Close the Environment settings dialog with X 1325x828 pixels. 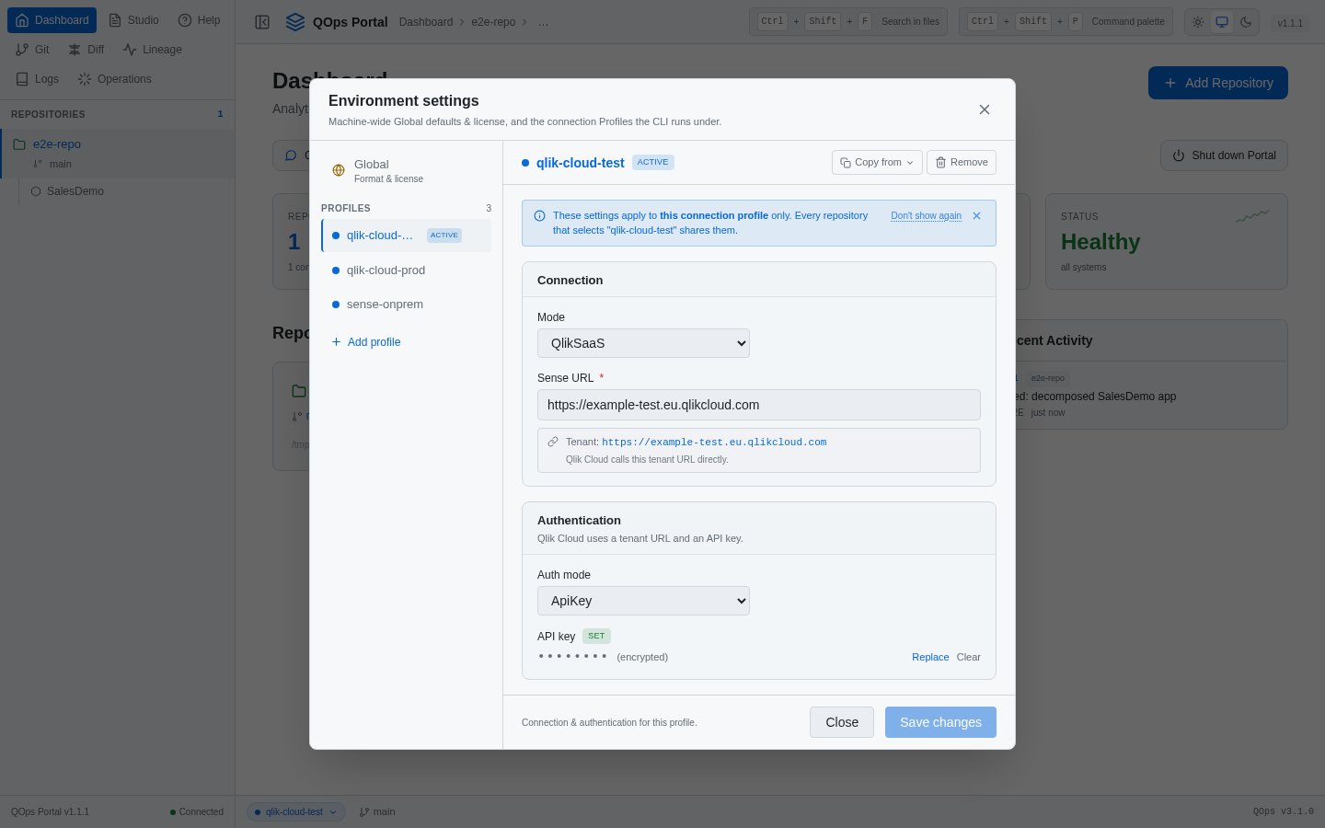pos(985,109)
